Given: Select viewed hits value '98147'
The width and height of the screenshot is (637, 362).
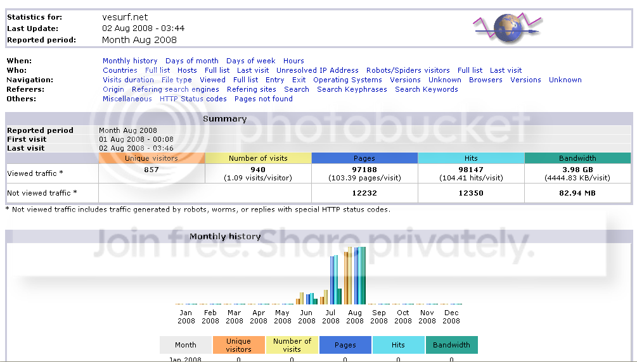Looking at the screenshot, I should click(471, 170).
